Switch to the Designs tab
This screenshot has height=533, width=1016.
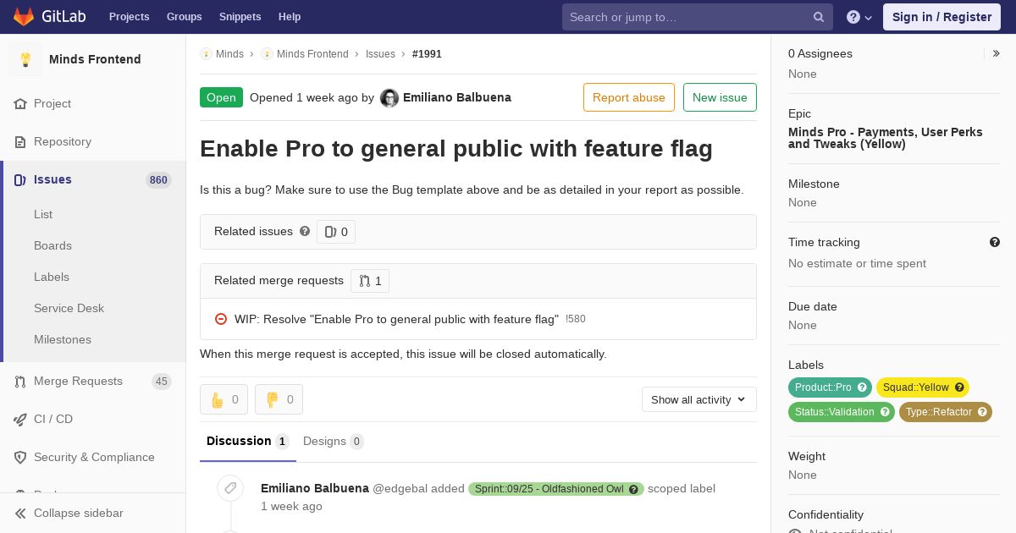(334, 442)
